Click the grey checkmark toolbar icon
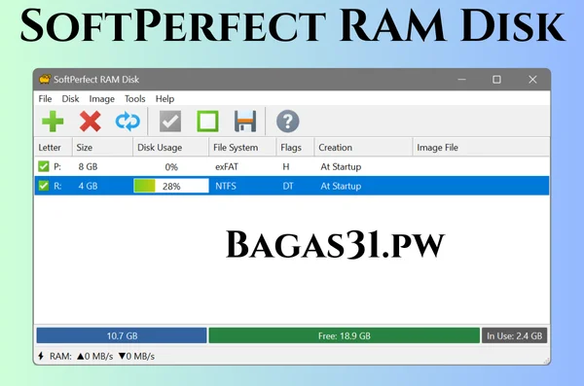 click(170, 122)
